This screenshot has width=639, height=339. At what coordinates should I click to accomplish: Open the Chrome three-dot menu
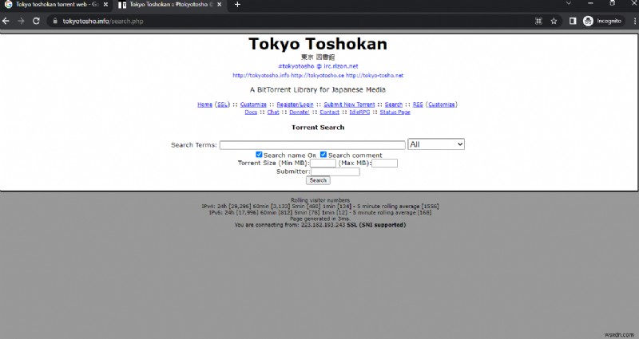tap(635, 22)
